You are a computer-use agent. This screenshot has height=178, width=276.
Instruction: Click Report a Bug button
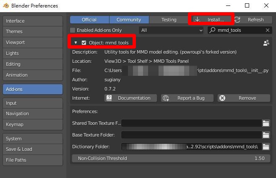[187, 98]
